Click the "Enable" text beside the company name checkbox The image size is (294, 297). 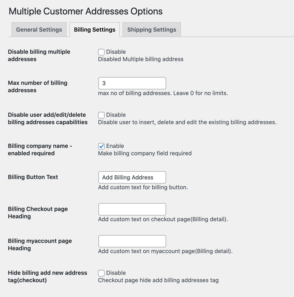[x=115, y=146]
